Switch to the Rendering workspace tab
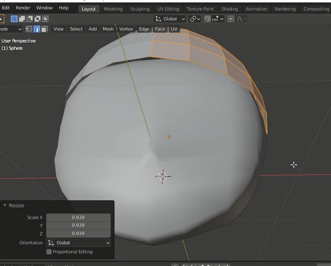331x266 pixels. (x=285, y=9)
